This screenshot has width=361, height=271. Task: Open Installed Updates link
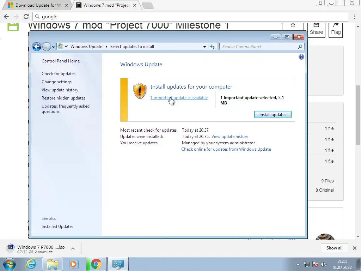tap(57, 227)
